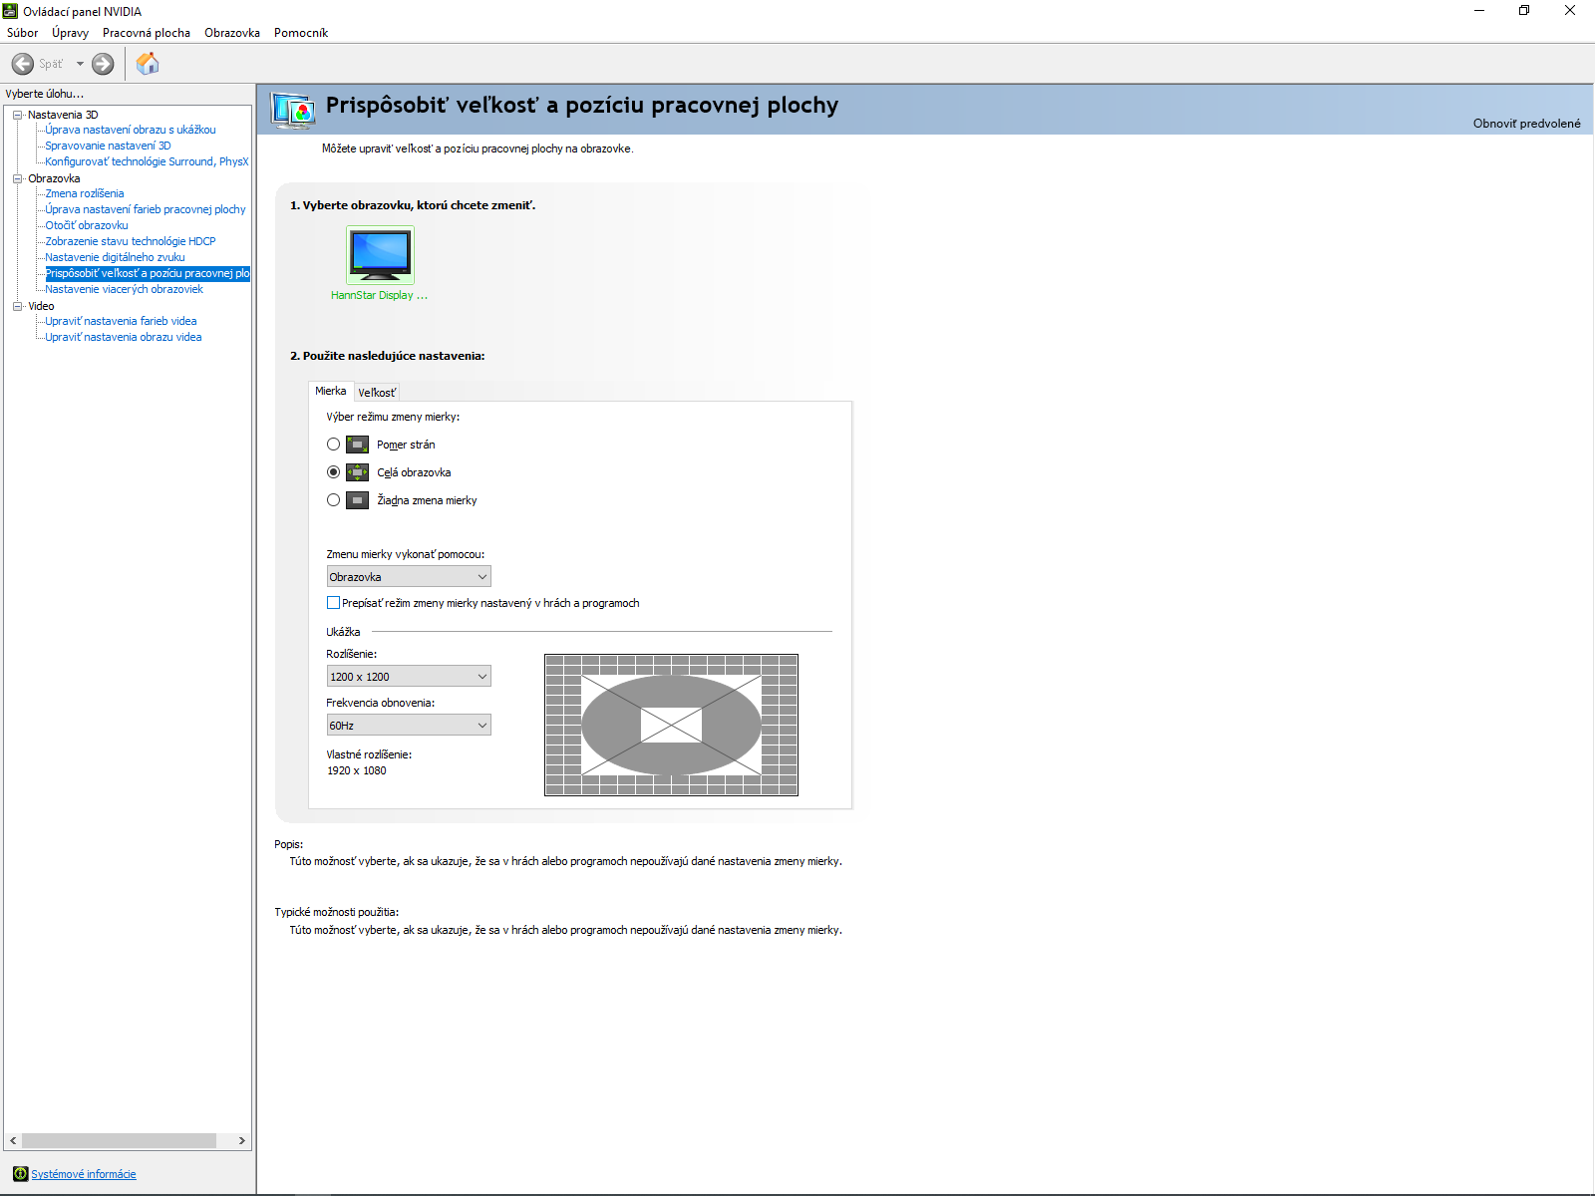Image resolution: width=1595 pixels, height=1196 pixels.
Task: Select the Pomer strán radio button
Action: pyautogui.click(x=333, y=445)
